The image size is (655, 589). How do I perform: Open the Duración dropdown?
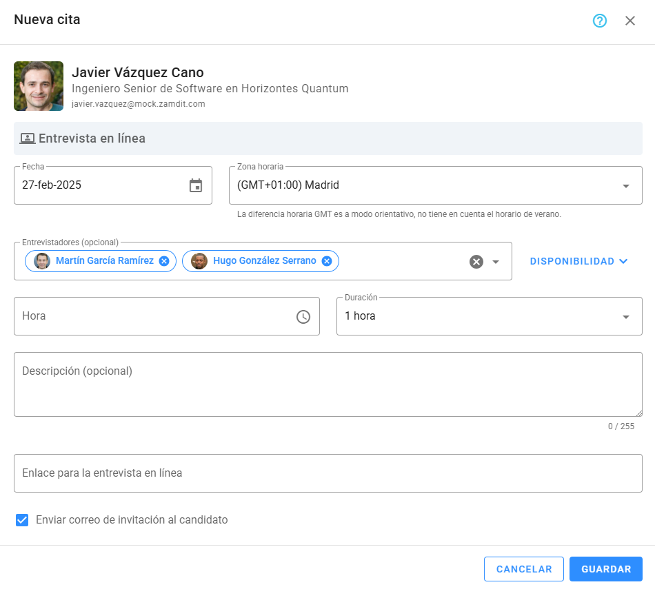(625, 317)
